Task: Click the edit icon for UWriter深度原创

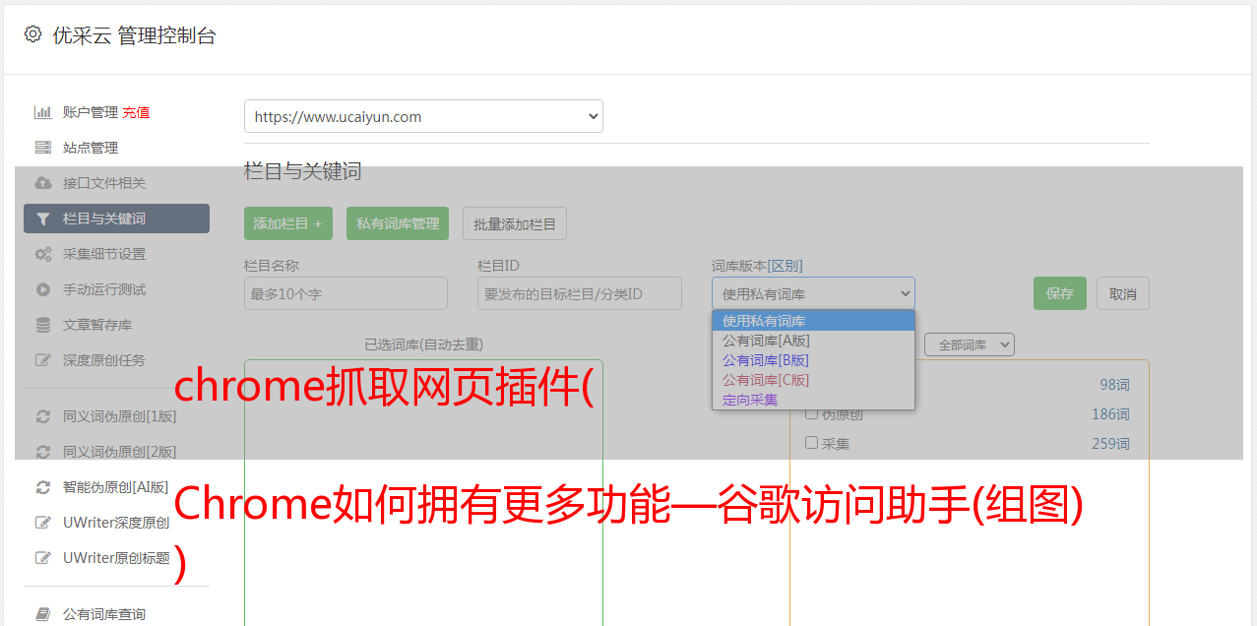Action: coord(42,523)
